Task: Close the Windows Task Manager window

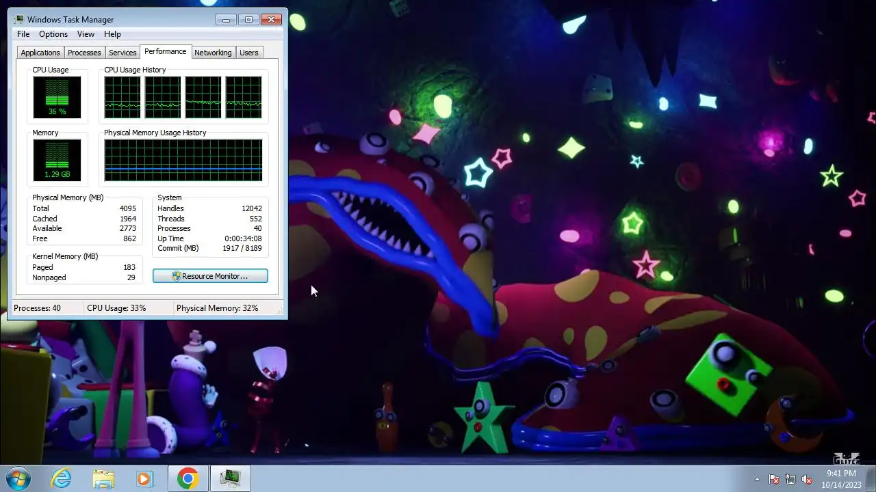Action: pos(272,19)
